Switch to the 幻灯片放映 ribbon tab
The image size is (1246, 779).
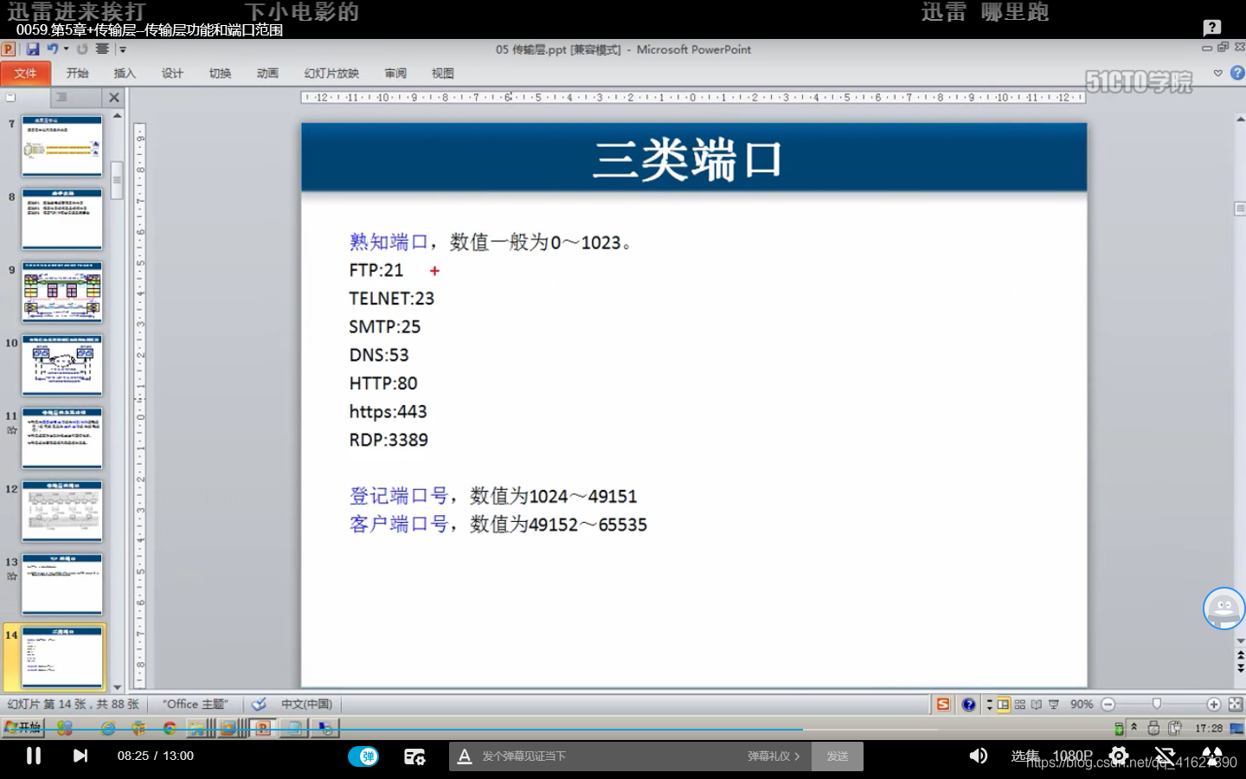[331, 74]
